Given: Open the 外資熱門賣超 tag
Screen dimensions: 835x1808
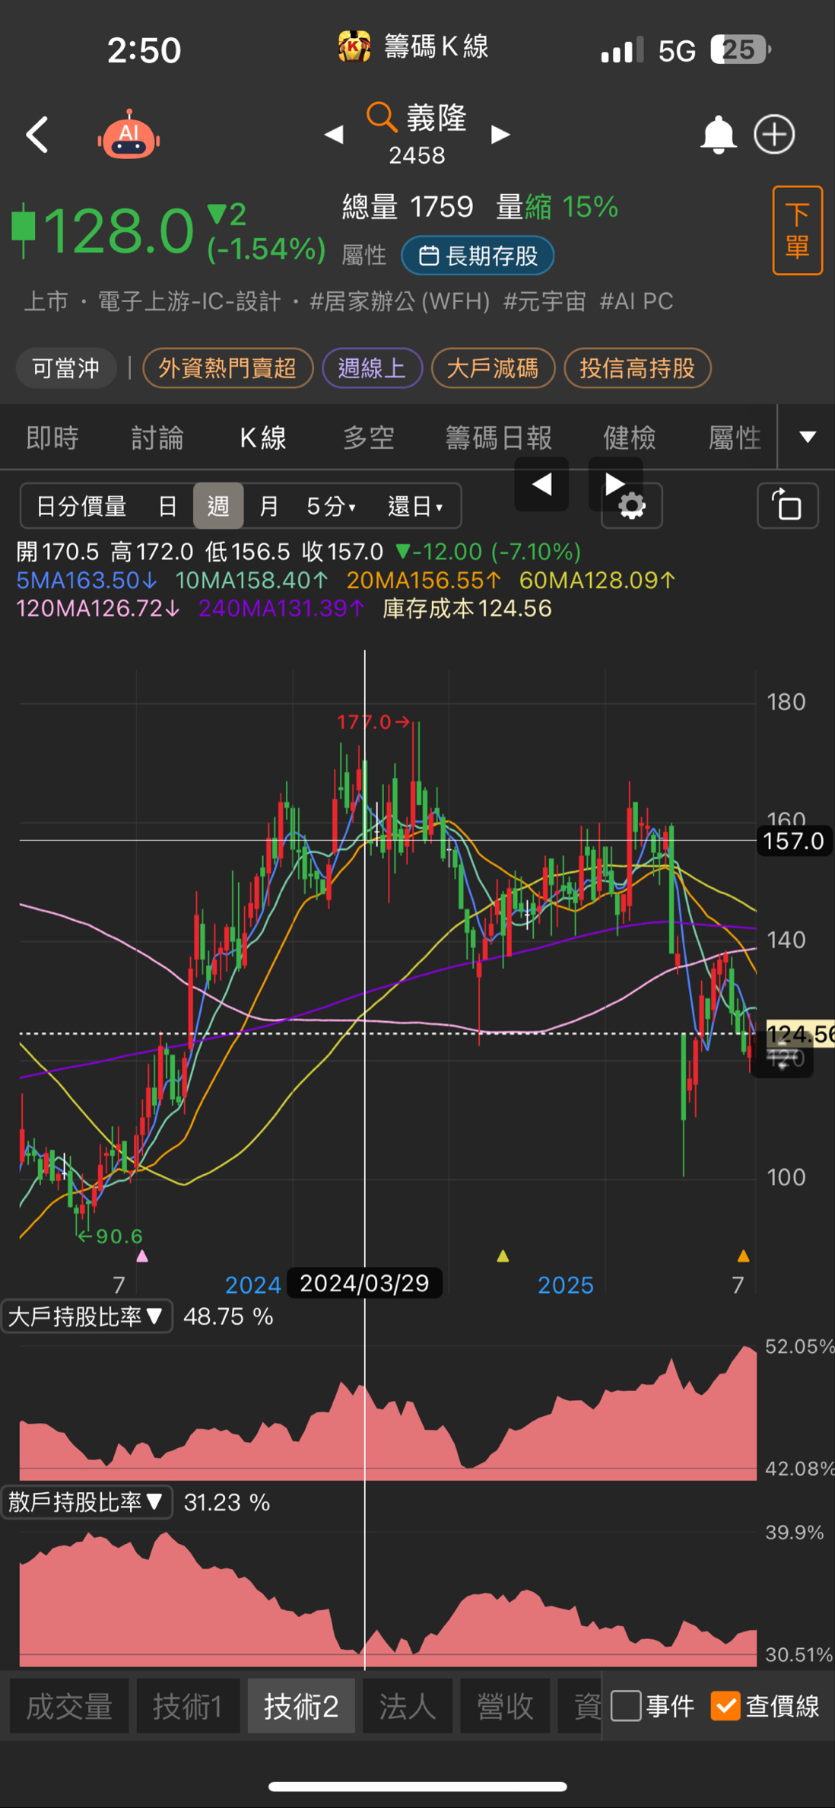Looking at the screenshot, I should coord(227,368).
